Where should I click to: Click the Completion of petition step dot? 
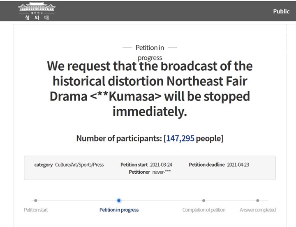tap(203, 200)
